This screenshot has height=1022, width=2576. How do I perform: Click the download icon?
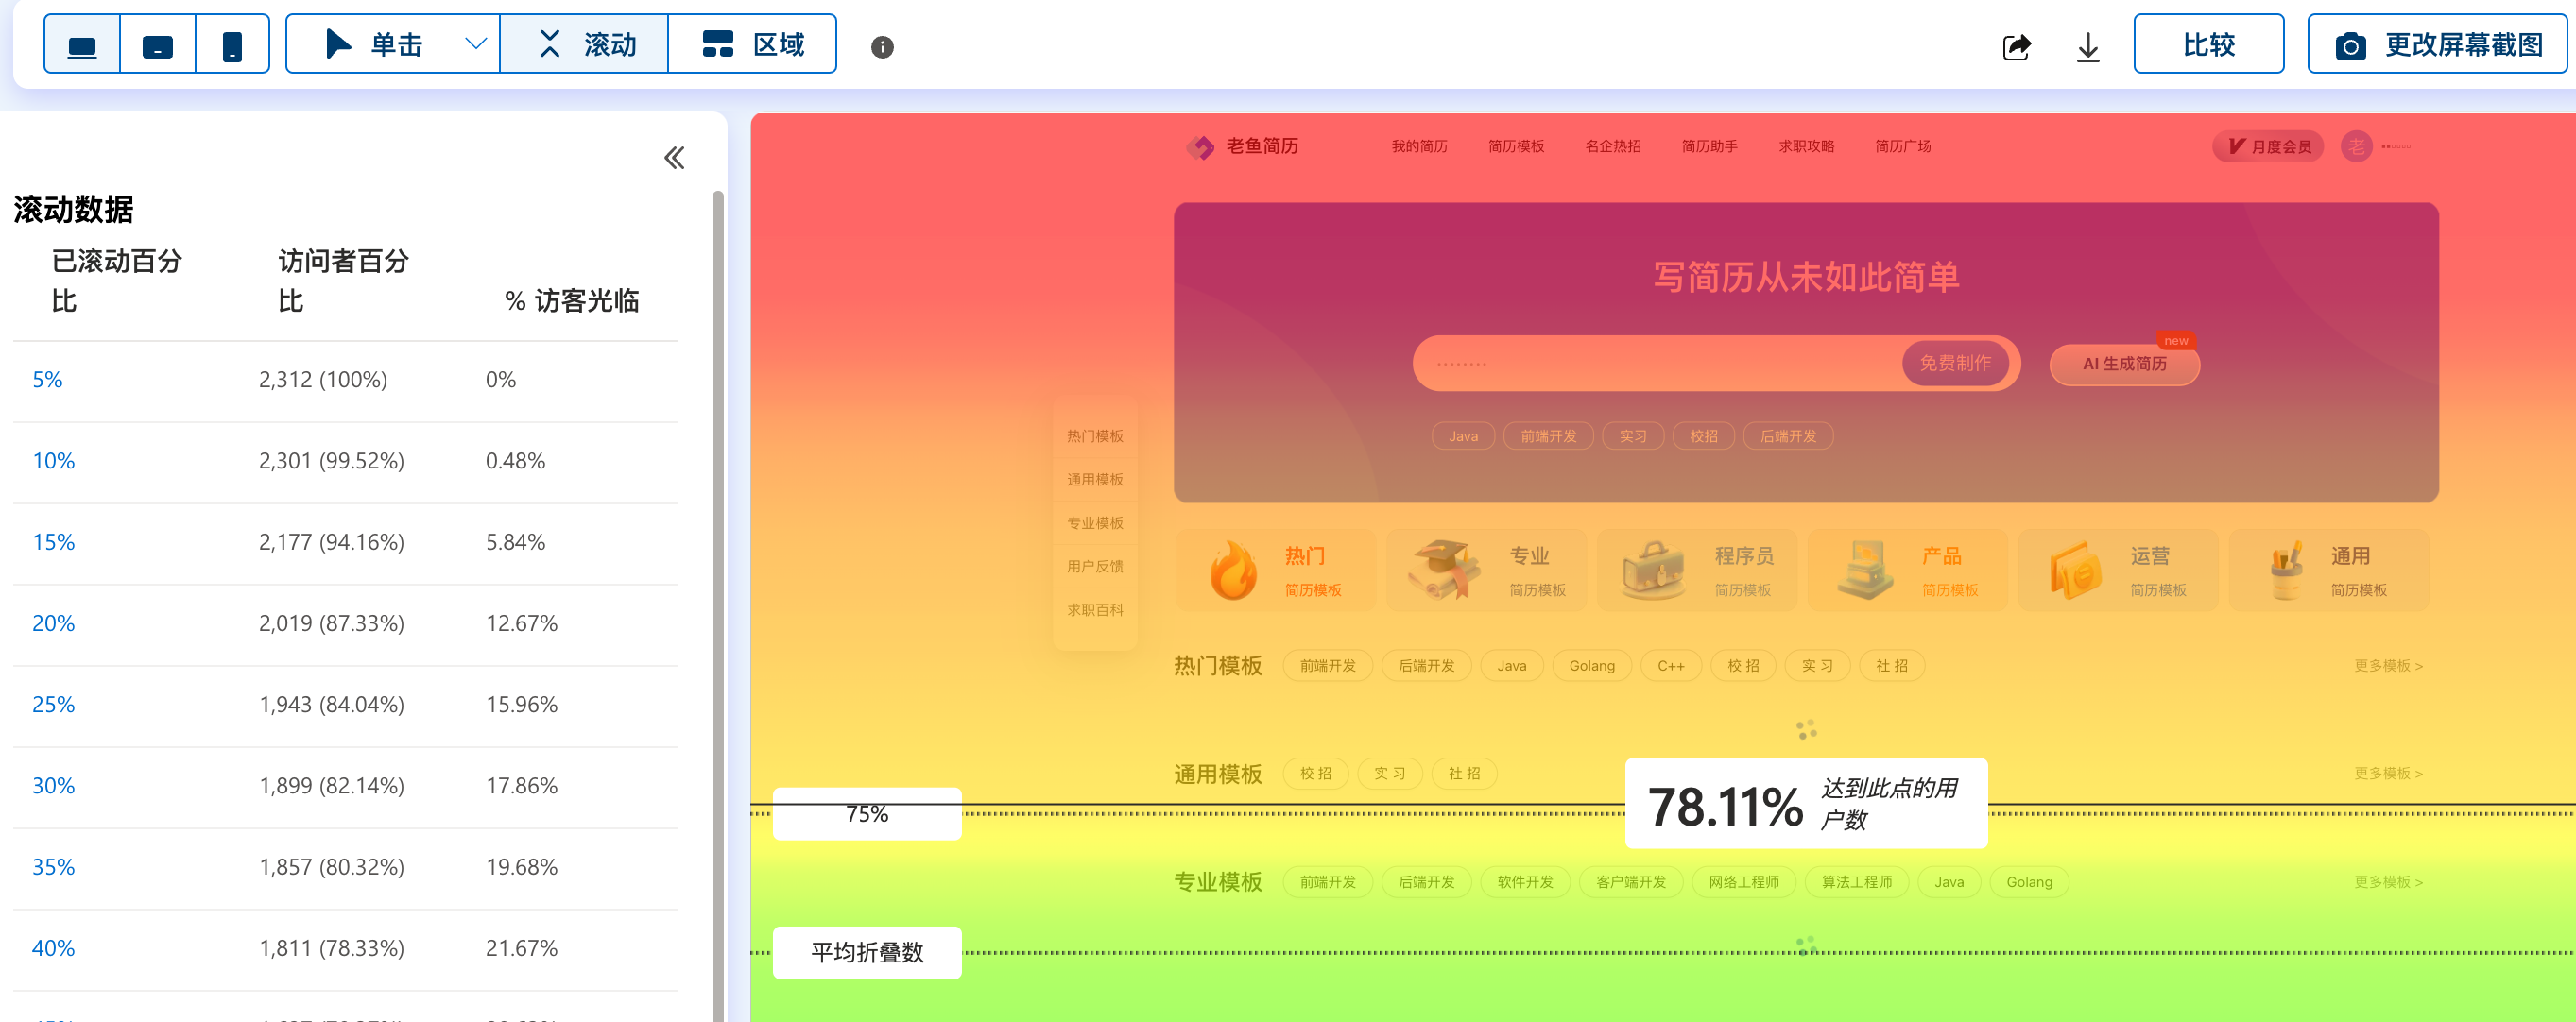point(2087,47)
